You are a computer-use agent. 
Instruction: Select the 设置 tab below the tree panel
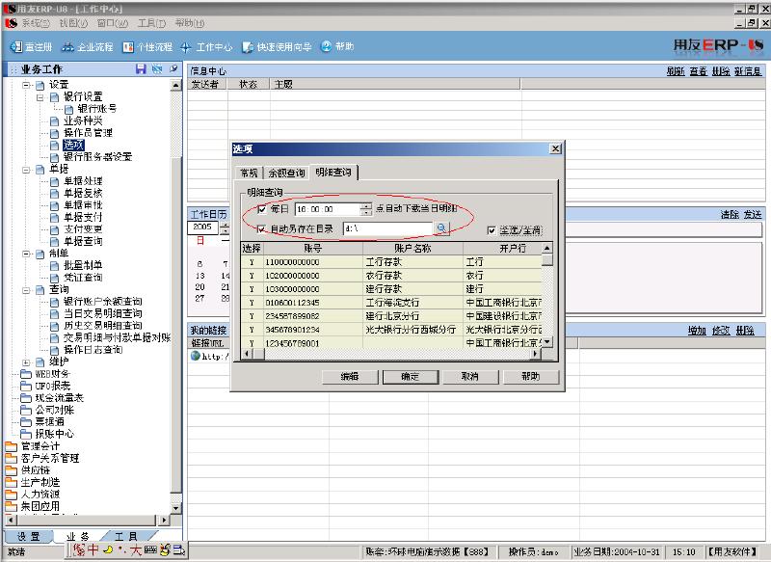point(28,536)
